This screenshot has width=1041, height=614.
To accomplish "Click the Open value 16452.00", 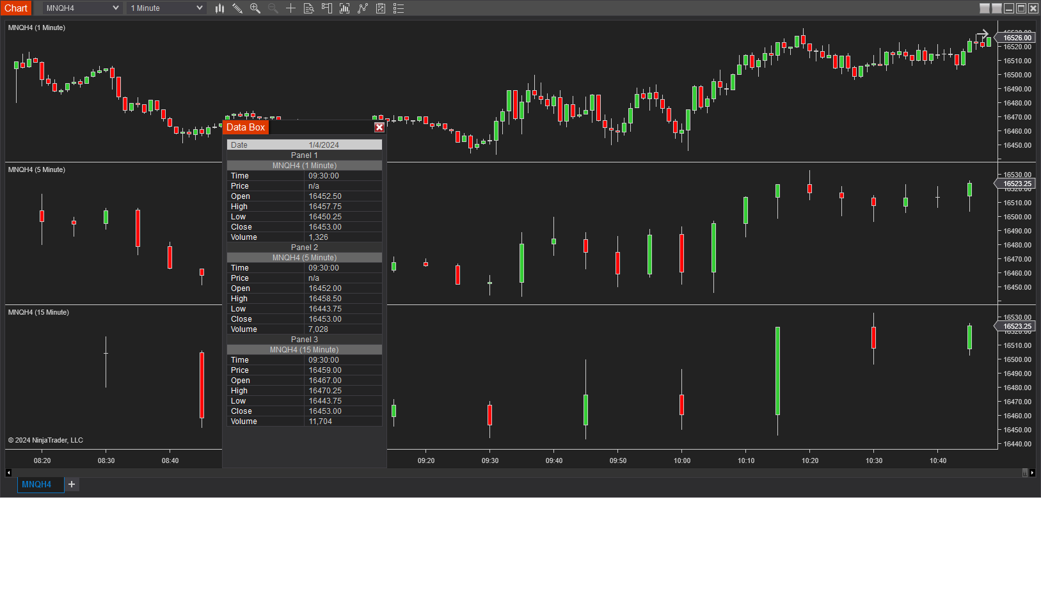I will point(325,288).
